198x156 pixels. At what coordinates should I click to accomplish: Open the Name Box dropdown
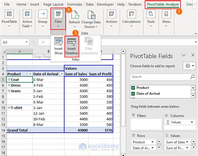click(26, 42)
